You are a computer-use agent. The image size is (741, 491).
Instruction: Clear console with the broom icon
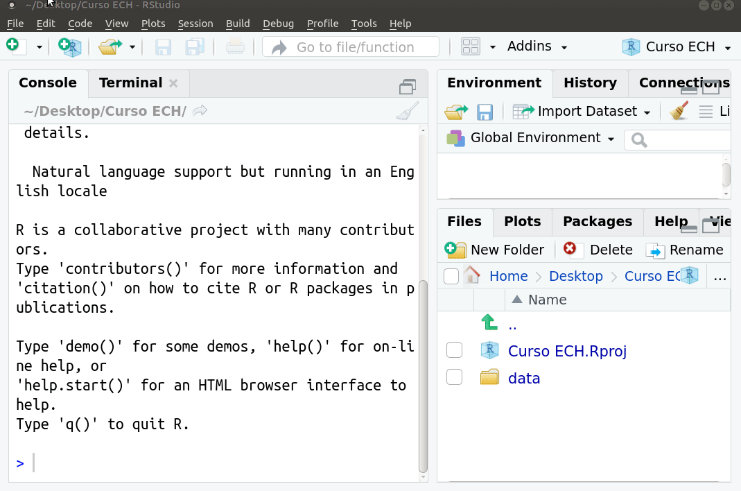[408, 111]
